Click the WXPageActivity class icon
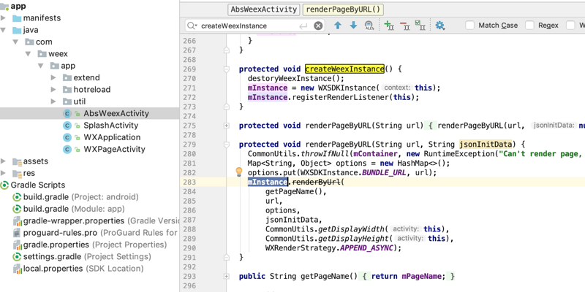This screenshot has height=292, width=585. pos(67,150)
